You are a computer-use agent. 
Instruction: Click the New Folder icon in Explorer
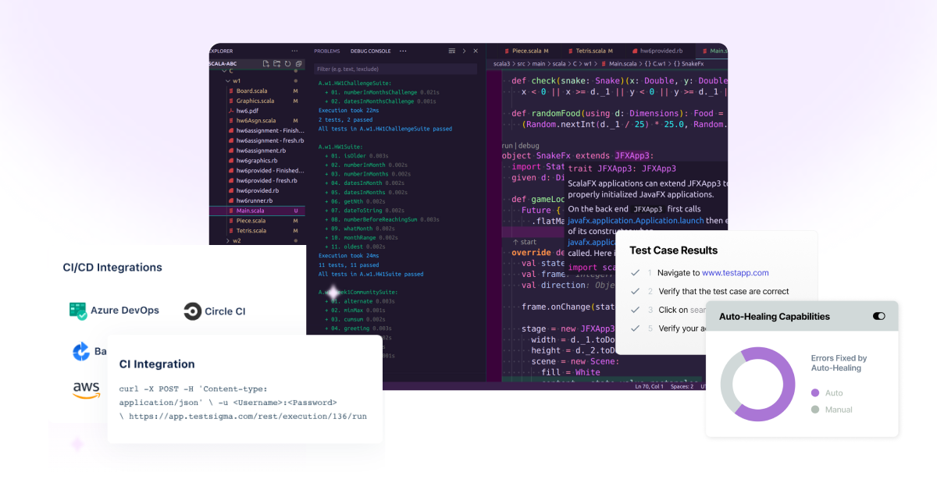(276, 64)
